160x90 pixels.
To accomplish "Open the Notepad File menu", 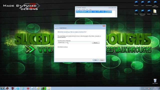I will [77, 9].
